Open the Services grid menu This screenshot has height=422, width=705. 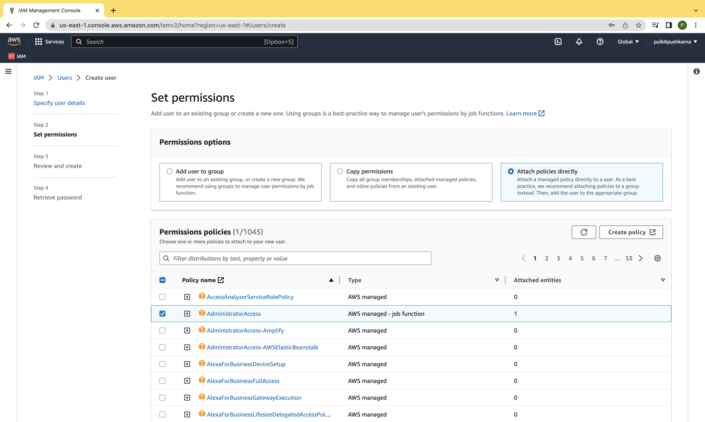pos(49,42)
